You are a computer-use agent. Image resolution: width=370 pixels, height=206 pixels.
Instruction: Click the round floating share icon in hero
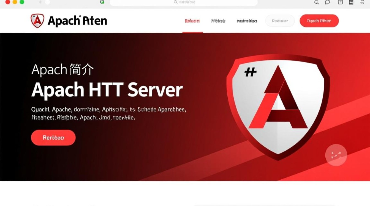[336, 155]
